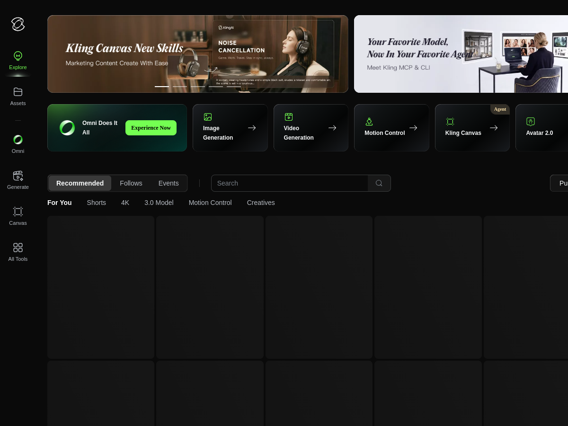Viewport: 568px width, 426px height.
Task: Click the Image Generation picture icon
Action: [208, 117]
